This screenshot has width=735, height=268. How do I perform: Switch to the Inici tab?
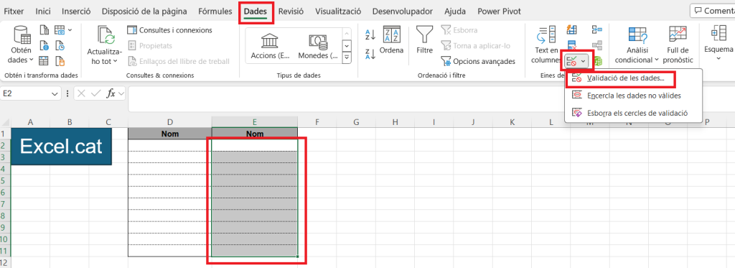click(x=43, y=11)
